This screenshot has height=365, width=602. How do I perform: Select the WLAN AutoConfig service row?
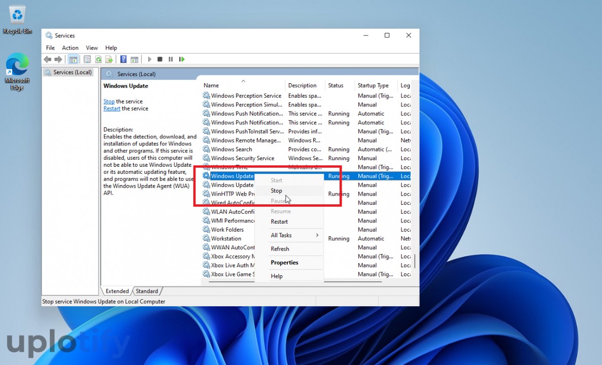point(306,211)
